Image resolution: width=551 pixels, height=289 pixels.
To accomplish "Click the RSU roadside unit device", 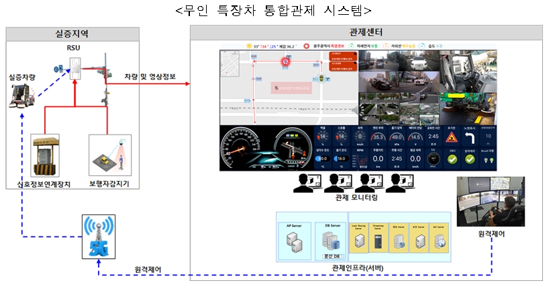I will pos(75,69).
